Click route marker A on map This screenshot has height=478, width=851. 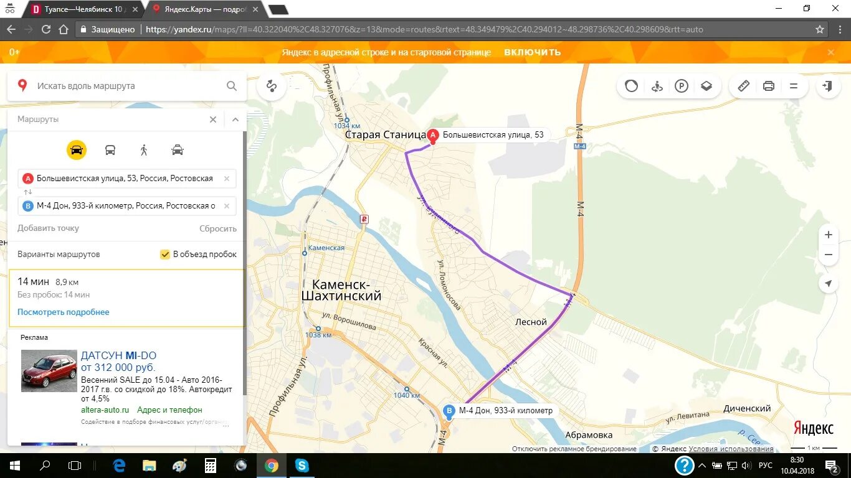pyautogui.click(x=434, y=135)
